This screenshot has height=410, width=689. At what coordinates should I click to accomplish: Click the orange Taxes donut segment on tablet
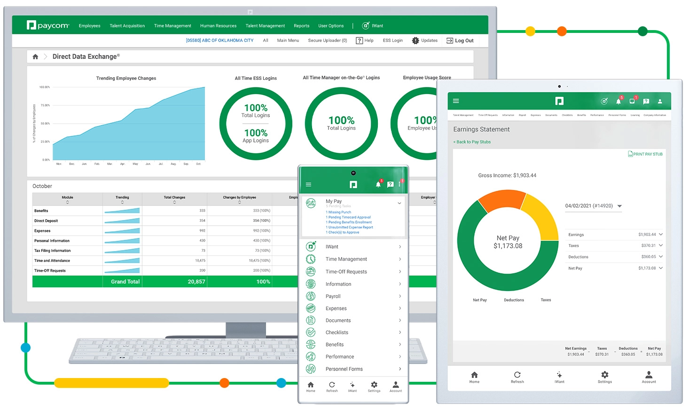tap(503, 200)
